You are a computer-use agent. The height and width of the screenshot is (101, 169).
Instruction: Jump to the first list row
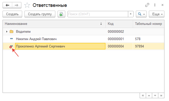point(143,95)
